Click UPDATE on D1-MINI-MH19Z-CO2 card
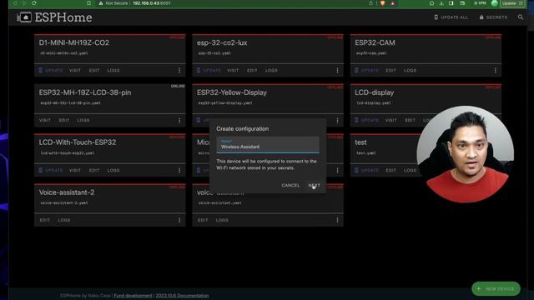 [x=51, y=70]
